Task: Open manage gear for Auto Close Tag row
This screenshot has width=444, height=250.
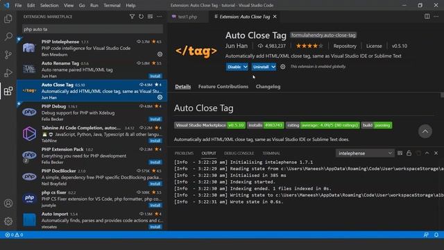Action: [160, 97]
